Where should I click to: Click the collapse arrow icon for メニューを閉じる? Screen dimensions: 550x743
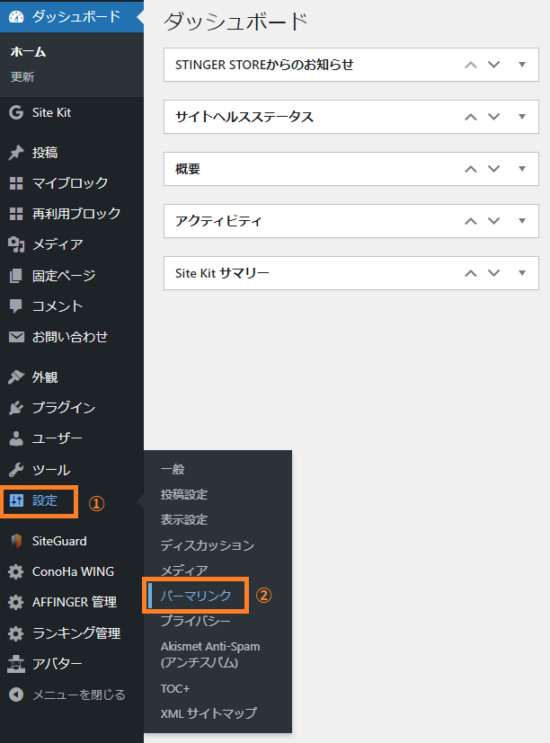point(16,694)
